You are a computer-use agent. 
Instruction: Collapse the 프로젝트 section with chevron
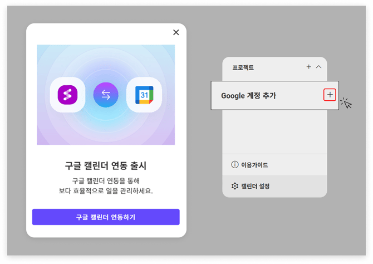tap(319, 67)
